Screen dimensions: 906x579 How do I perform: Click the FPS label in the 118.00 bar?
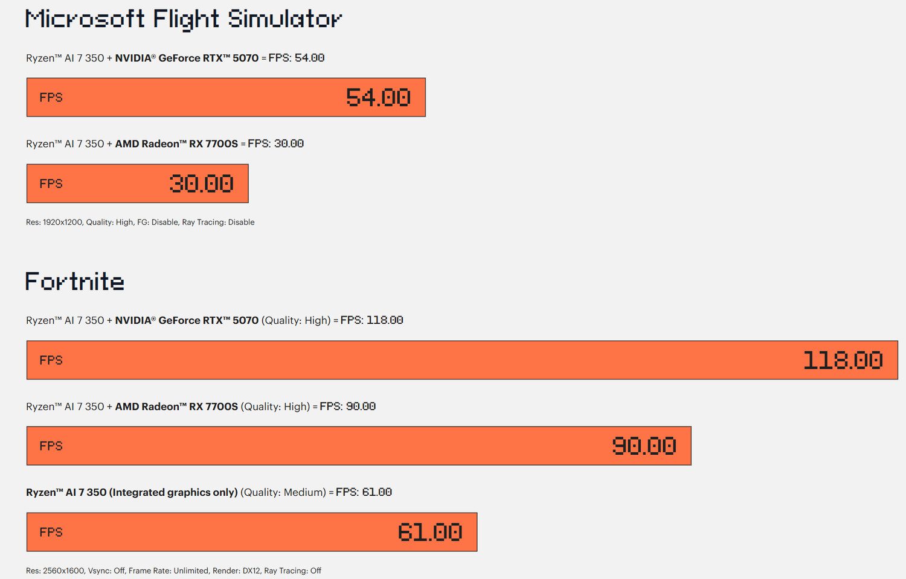click(x=51, y=361)
